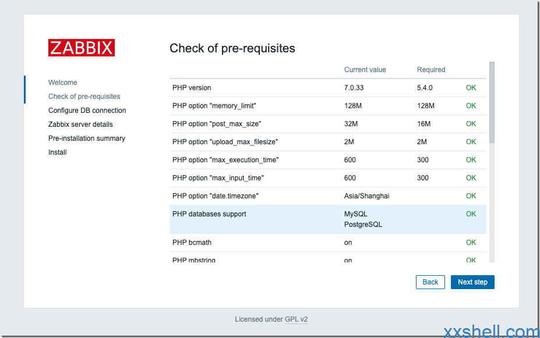Choose Zabbix server details step
Viewport: 540px width, 338px height.
[x=80, y=124]
